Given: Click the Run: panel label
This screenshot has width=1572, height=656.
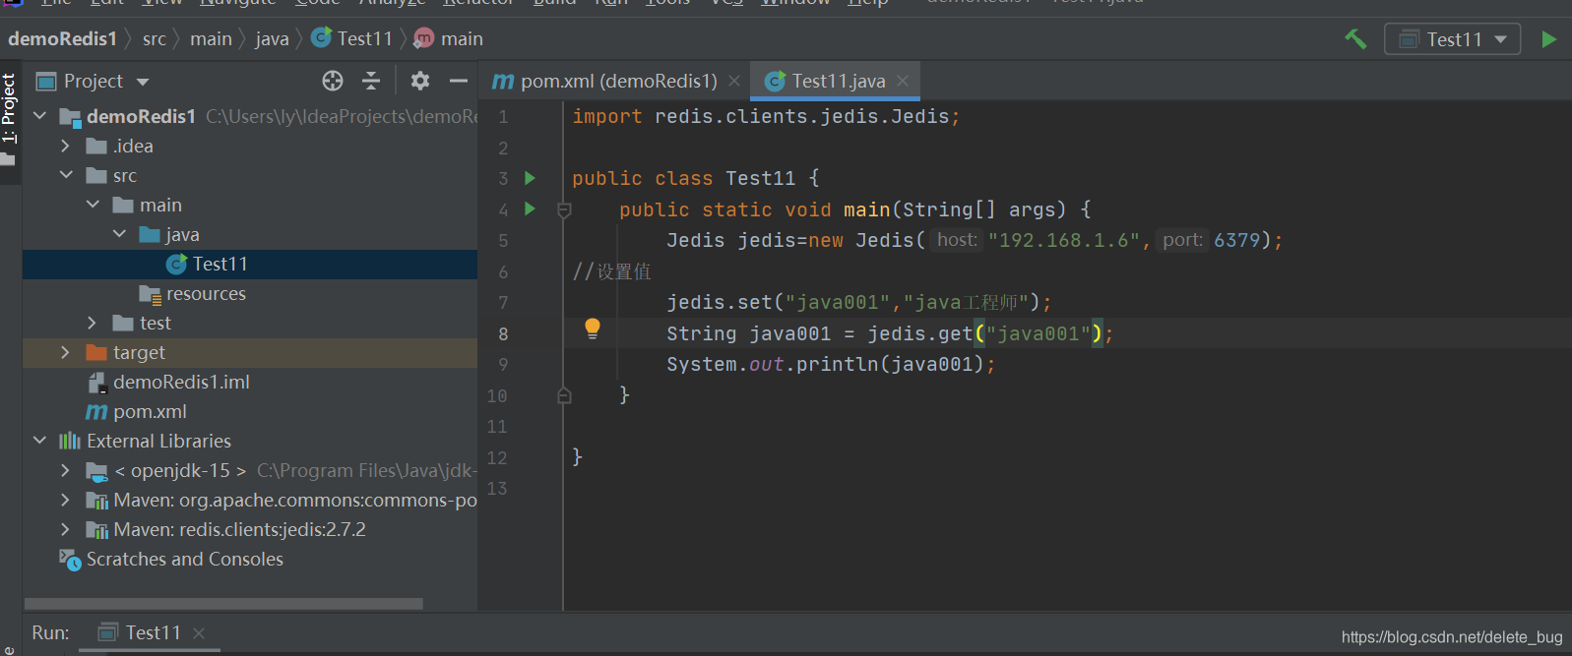Looking at the screenshot, I should point(50,632).
